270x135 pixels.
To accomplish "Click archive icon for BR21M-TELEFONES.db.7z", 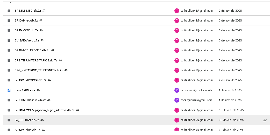I will point(9,50).
